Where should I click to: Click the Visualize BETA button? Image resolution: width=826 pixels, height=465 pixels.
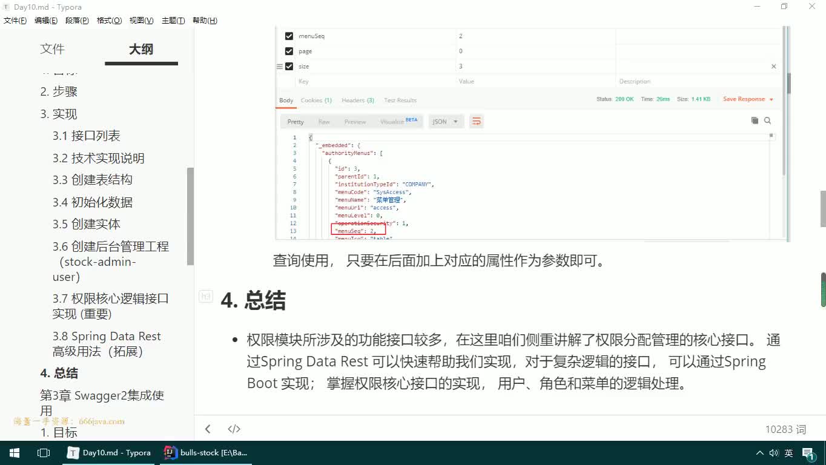point(398,122)
